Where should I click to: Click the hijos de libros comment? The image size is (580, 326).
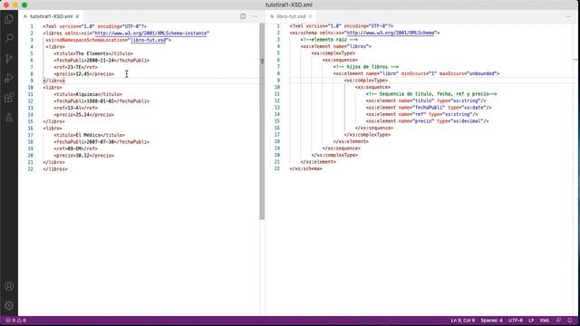click(366, 67)
